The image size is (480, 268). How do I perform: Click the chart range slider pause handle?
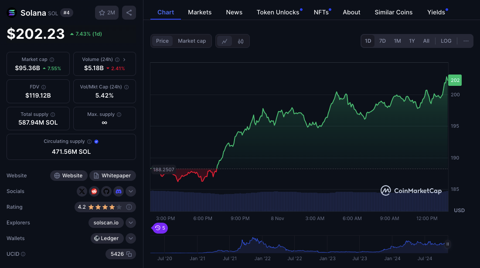point(447,244)
